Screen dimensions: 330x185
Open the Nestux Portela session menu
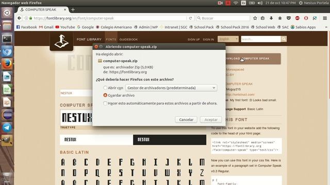click(x=313, y=3)
